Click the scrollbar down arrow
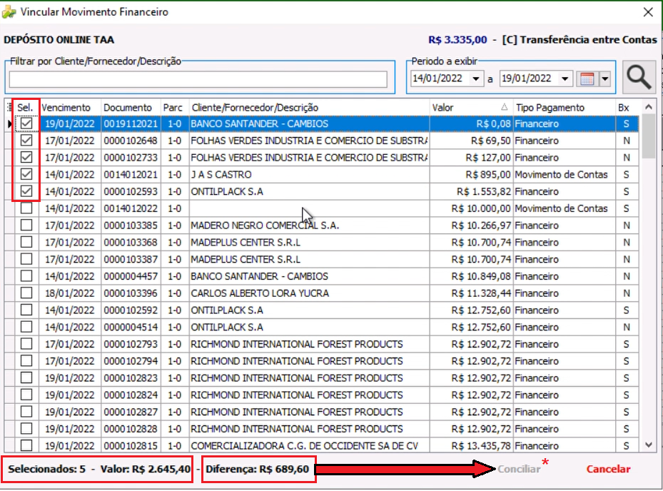 click(x=649, y=445)
